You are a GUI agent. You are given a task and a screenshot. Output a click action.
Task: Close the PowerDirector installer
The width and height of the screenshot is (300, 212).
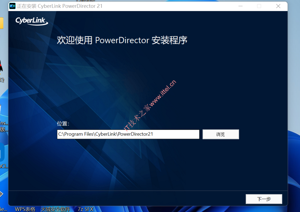pos(278,6)
